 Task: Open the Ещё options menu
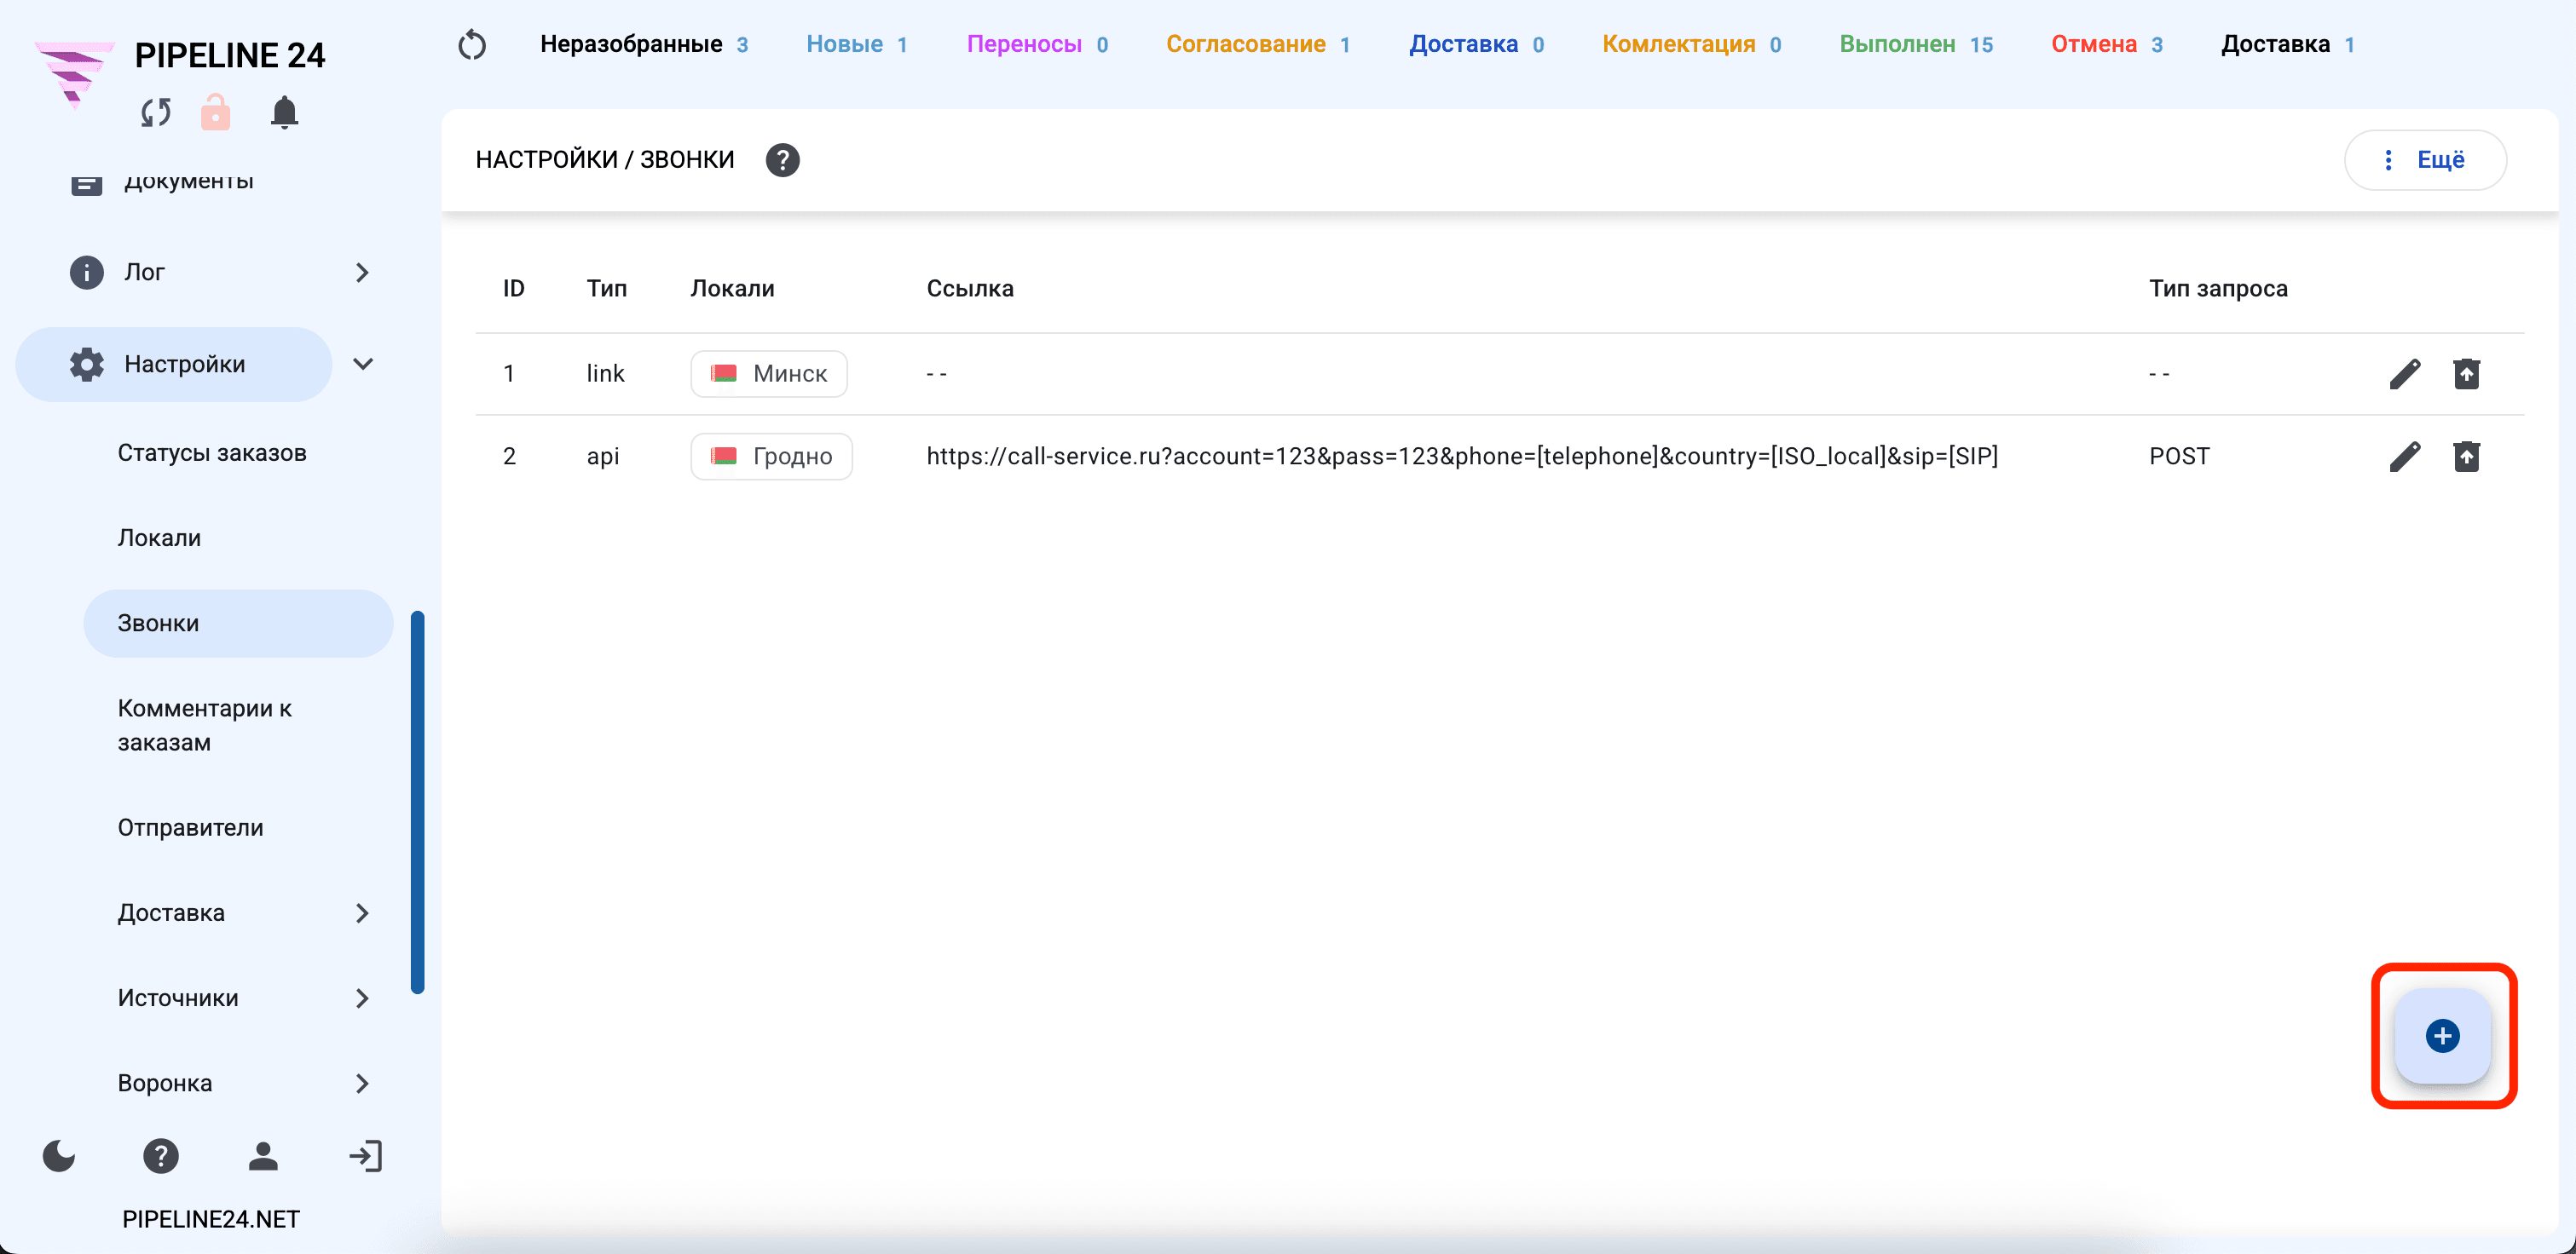coord(2425,160)
